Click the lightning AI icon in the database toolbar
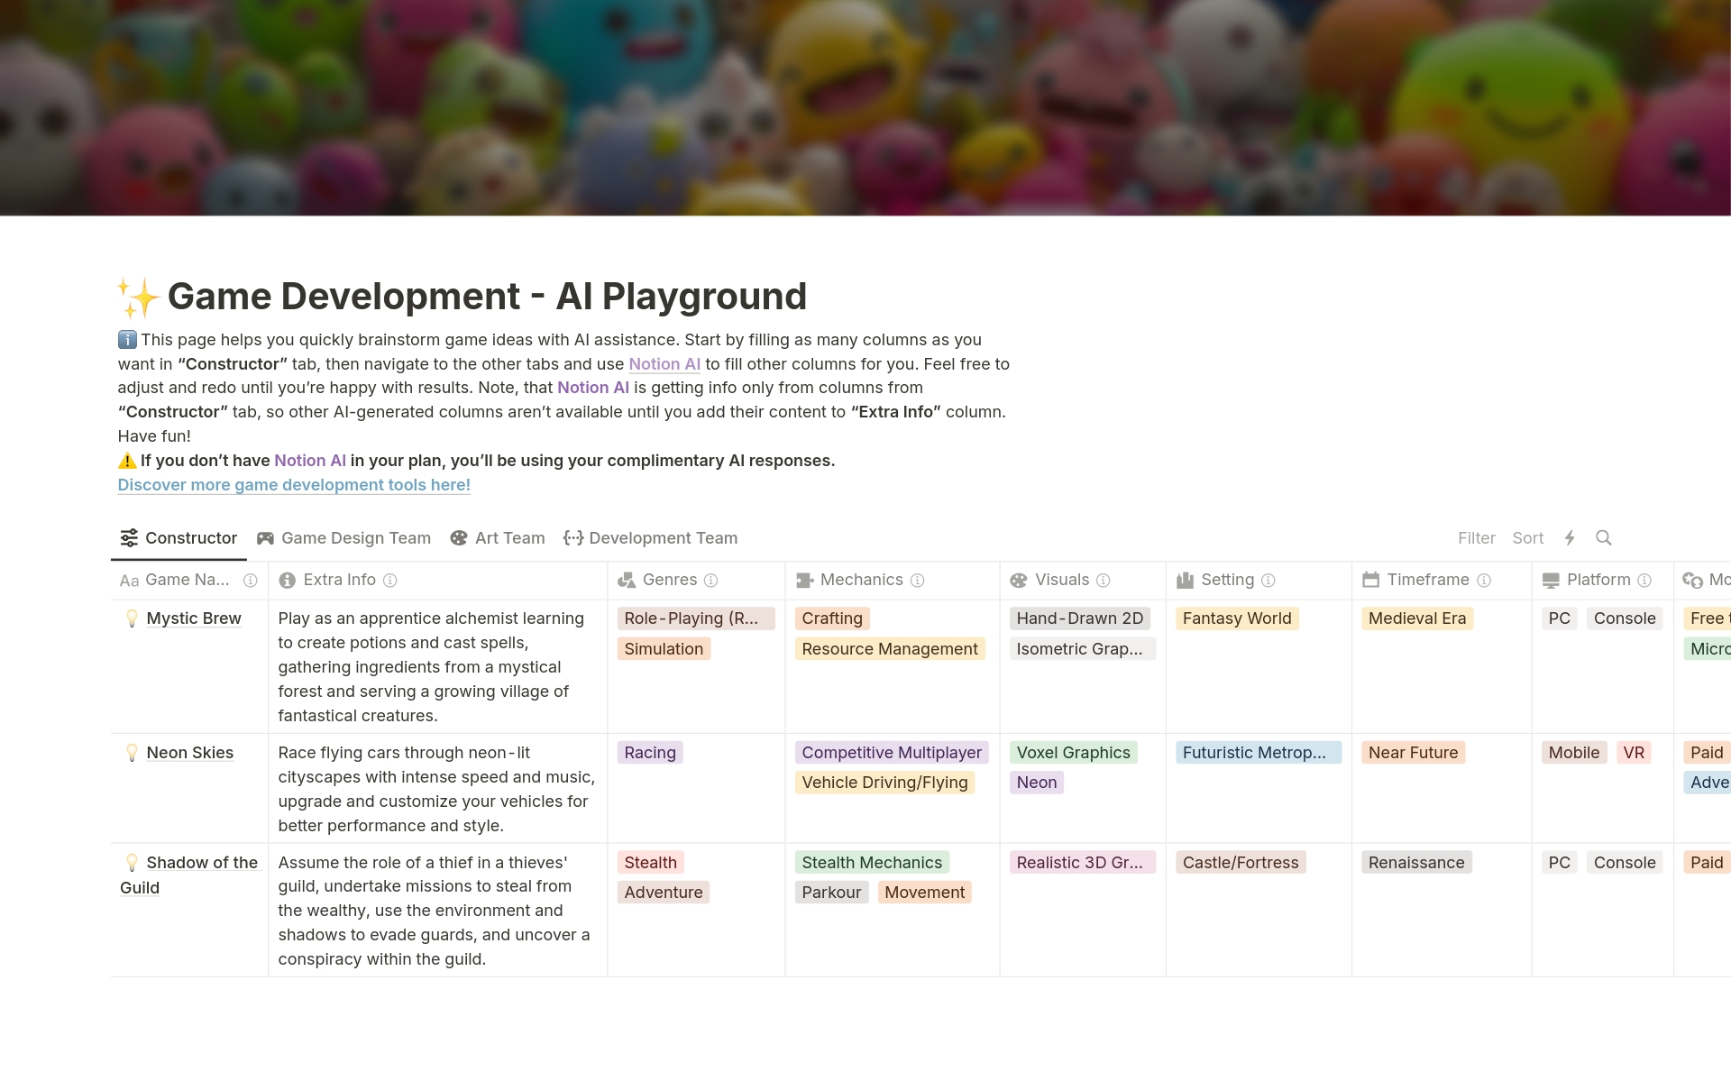The image size is (1731, 1081). 1571,537
